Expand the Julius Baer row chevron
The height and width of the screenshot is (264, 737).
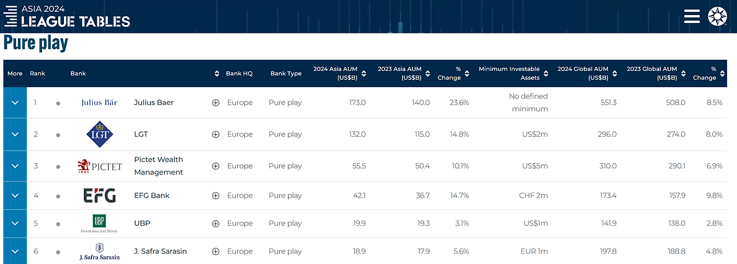pyautogui.click(x=15, y=103)
